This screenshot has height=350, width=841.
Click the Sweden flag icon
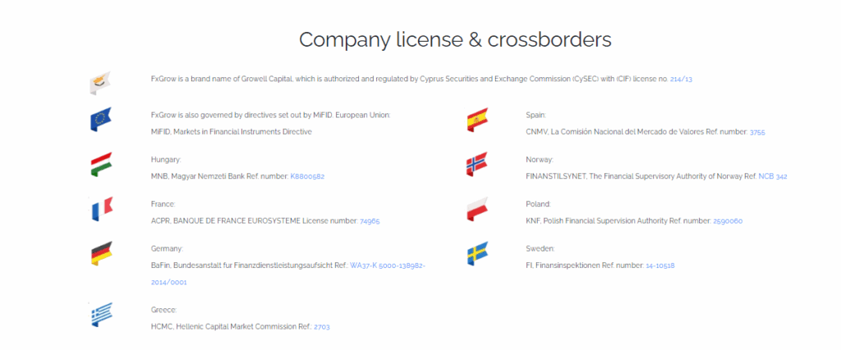point(476,254)
